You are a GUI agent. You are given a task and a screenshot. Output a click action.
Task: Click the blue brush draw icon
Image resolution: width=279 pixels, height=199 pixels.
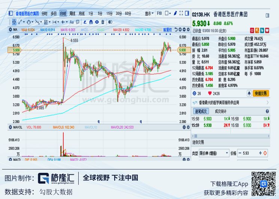(x=175, y=13)
